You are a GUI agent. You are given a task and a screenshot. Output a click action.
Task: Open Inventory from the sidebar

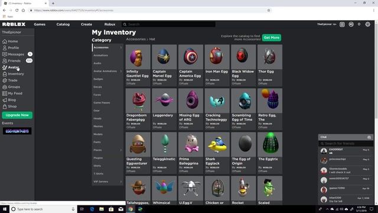(x=16, y=74)
